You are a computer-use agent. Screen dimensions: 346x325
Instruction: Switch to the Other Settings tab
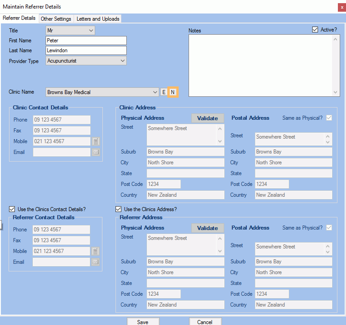tap(56, 19)
